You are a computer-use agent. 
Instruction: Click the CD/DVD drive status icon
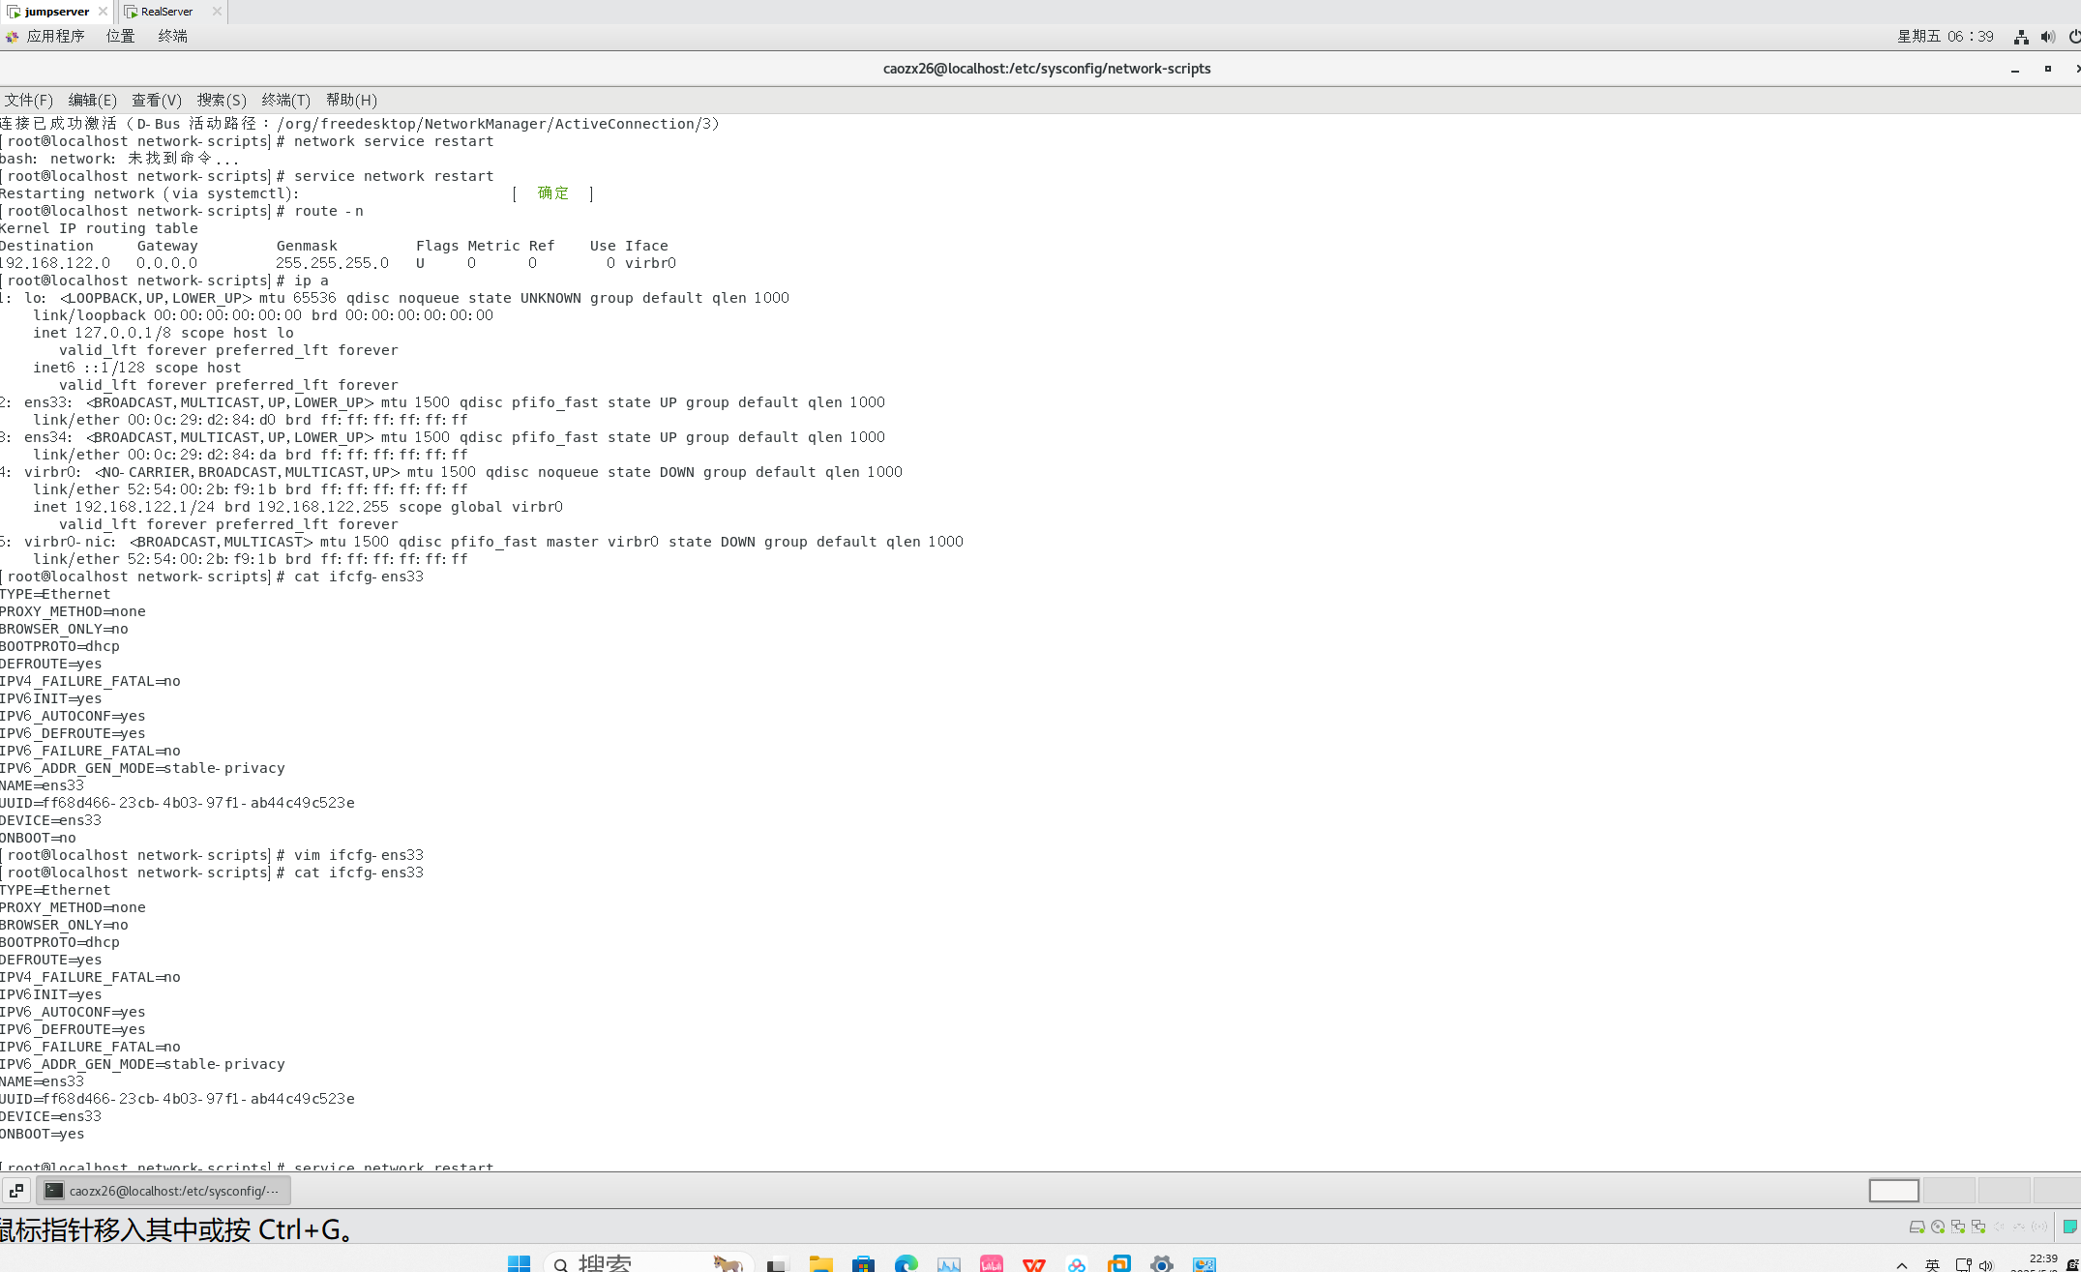pyautogui.click(x=1938, y=1227)
